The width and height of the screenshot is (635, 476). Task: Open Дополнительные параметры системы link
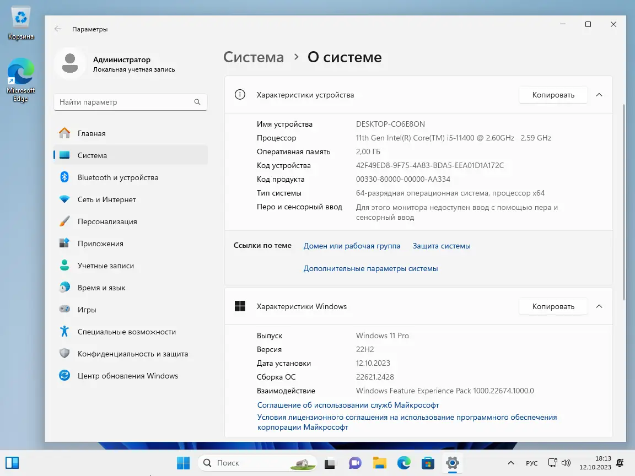click(370, 268)
